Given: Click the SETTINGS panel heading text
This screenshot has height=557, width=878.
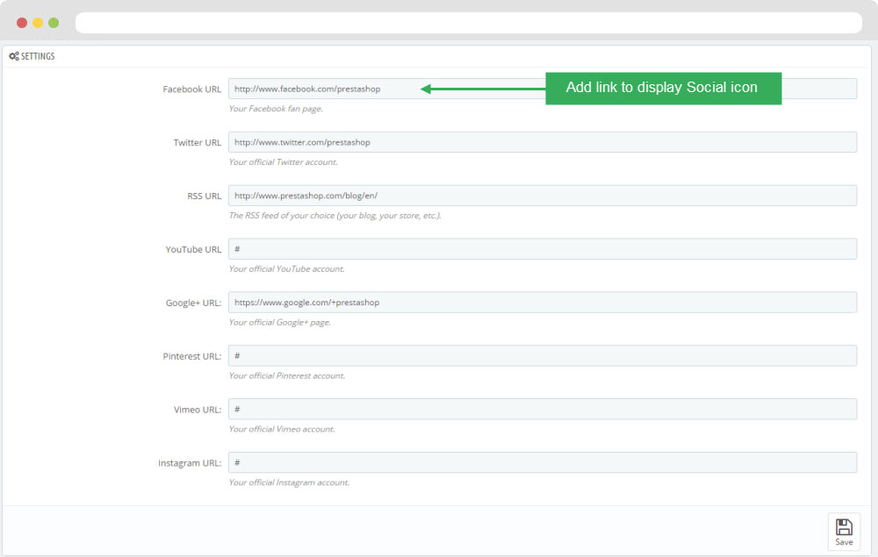Looking at the screenshot, I should point(38,56).
